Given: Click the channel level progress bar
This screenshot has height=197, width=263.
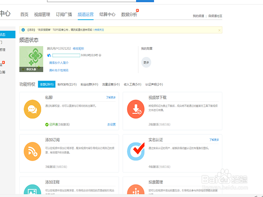Looking at the screenshot, I should pyautogui.click(x=66, y=55).
